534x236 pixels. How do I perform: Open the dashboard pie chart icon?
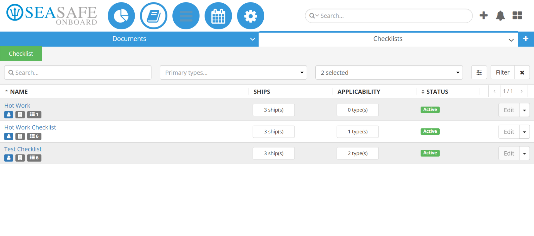(x=121, y=16)
